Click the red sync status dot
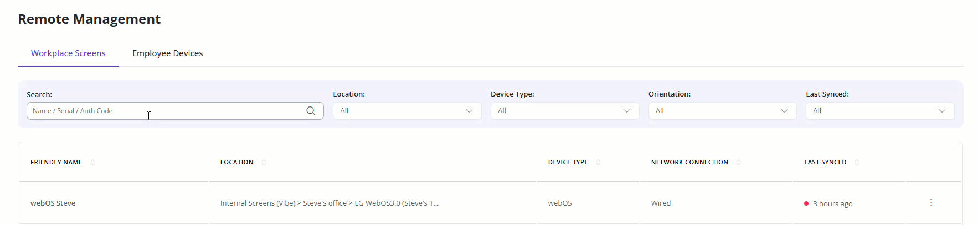 coord(806,203)
